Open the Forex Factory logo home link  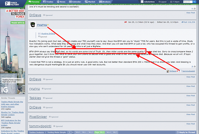pos(12,3)
